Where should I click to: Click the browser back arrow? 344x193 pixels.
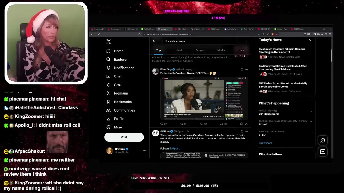click(x=92, y=34)
